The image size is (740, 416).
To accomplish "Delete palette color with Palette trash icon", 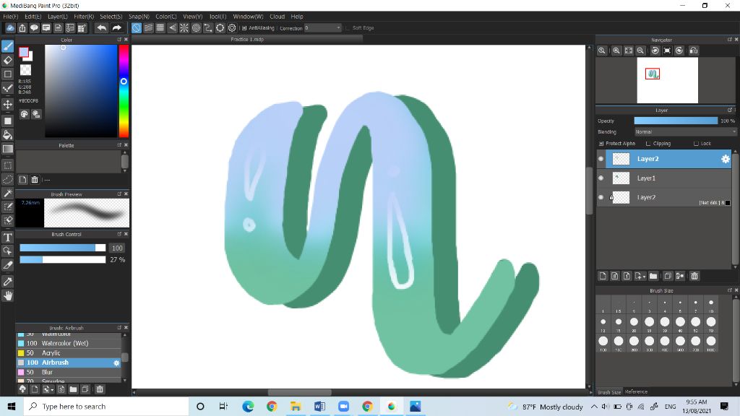I will coord(35,180).
